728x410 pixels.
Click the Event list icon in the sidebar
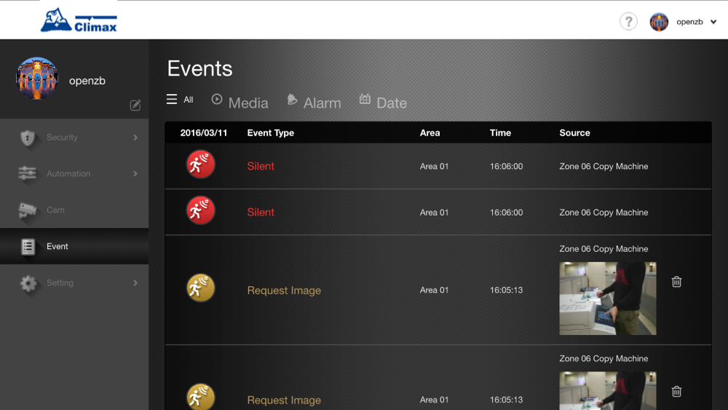point(28,247)
